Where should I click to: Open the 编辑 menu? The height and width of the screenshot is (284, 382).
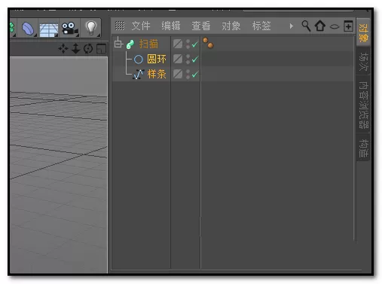click(171, 26)
